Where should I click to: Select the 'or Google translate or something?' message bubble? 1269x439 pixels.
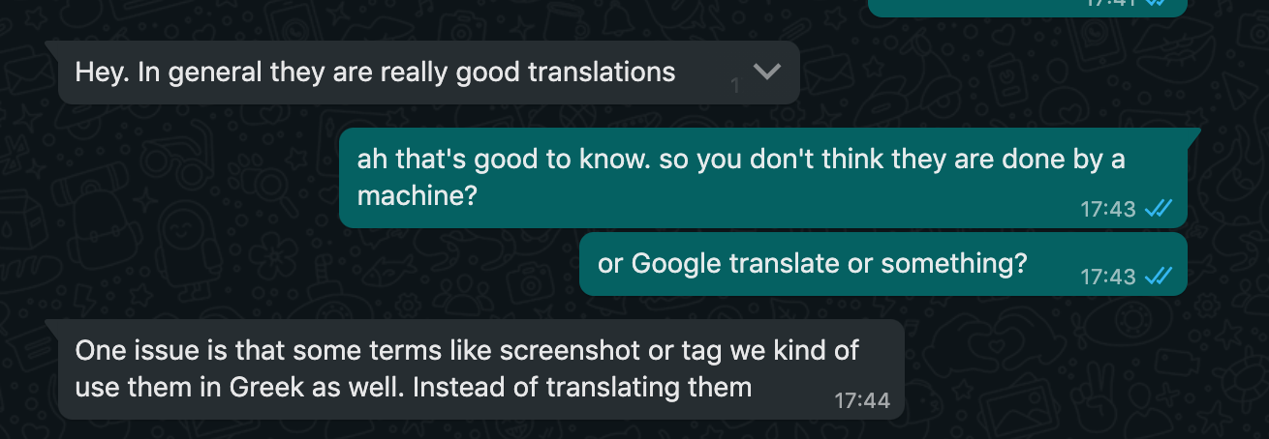[883, 264]
